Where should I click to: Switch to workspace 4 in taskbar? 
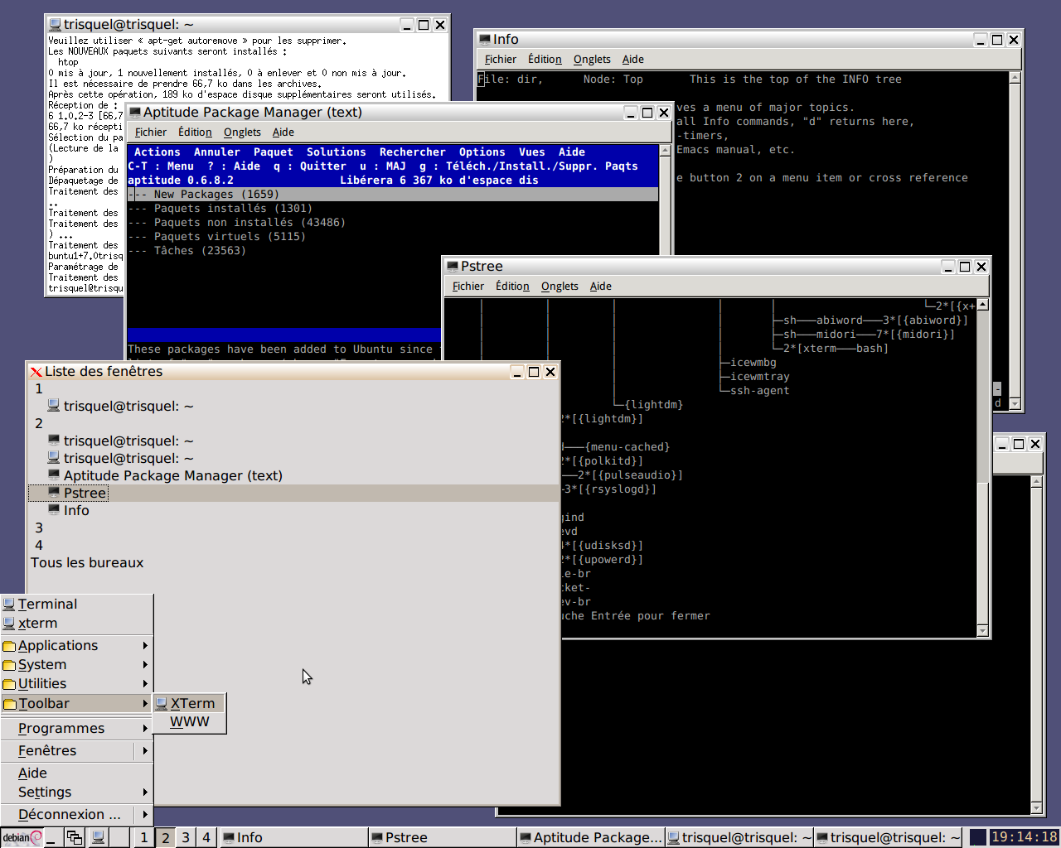206,837
